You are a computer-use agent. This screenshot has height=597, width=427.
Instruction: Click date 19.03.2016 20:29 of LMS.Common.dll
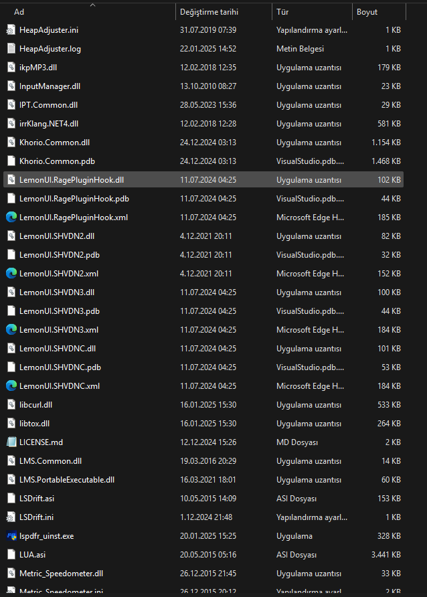[208, 461]
